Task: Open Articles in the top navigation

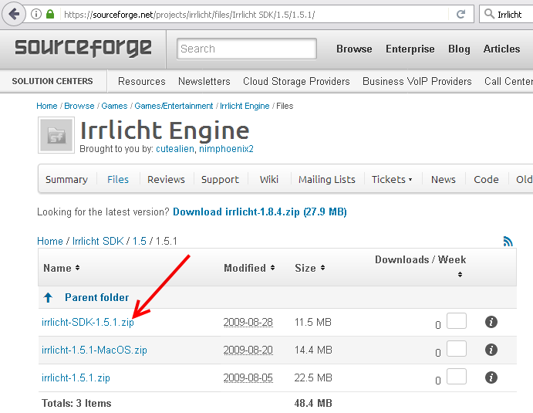Action: coord(501,49)
